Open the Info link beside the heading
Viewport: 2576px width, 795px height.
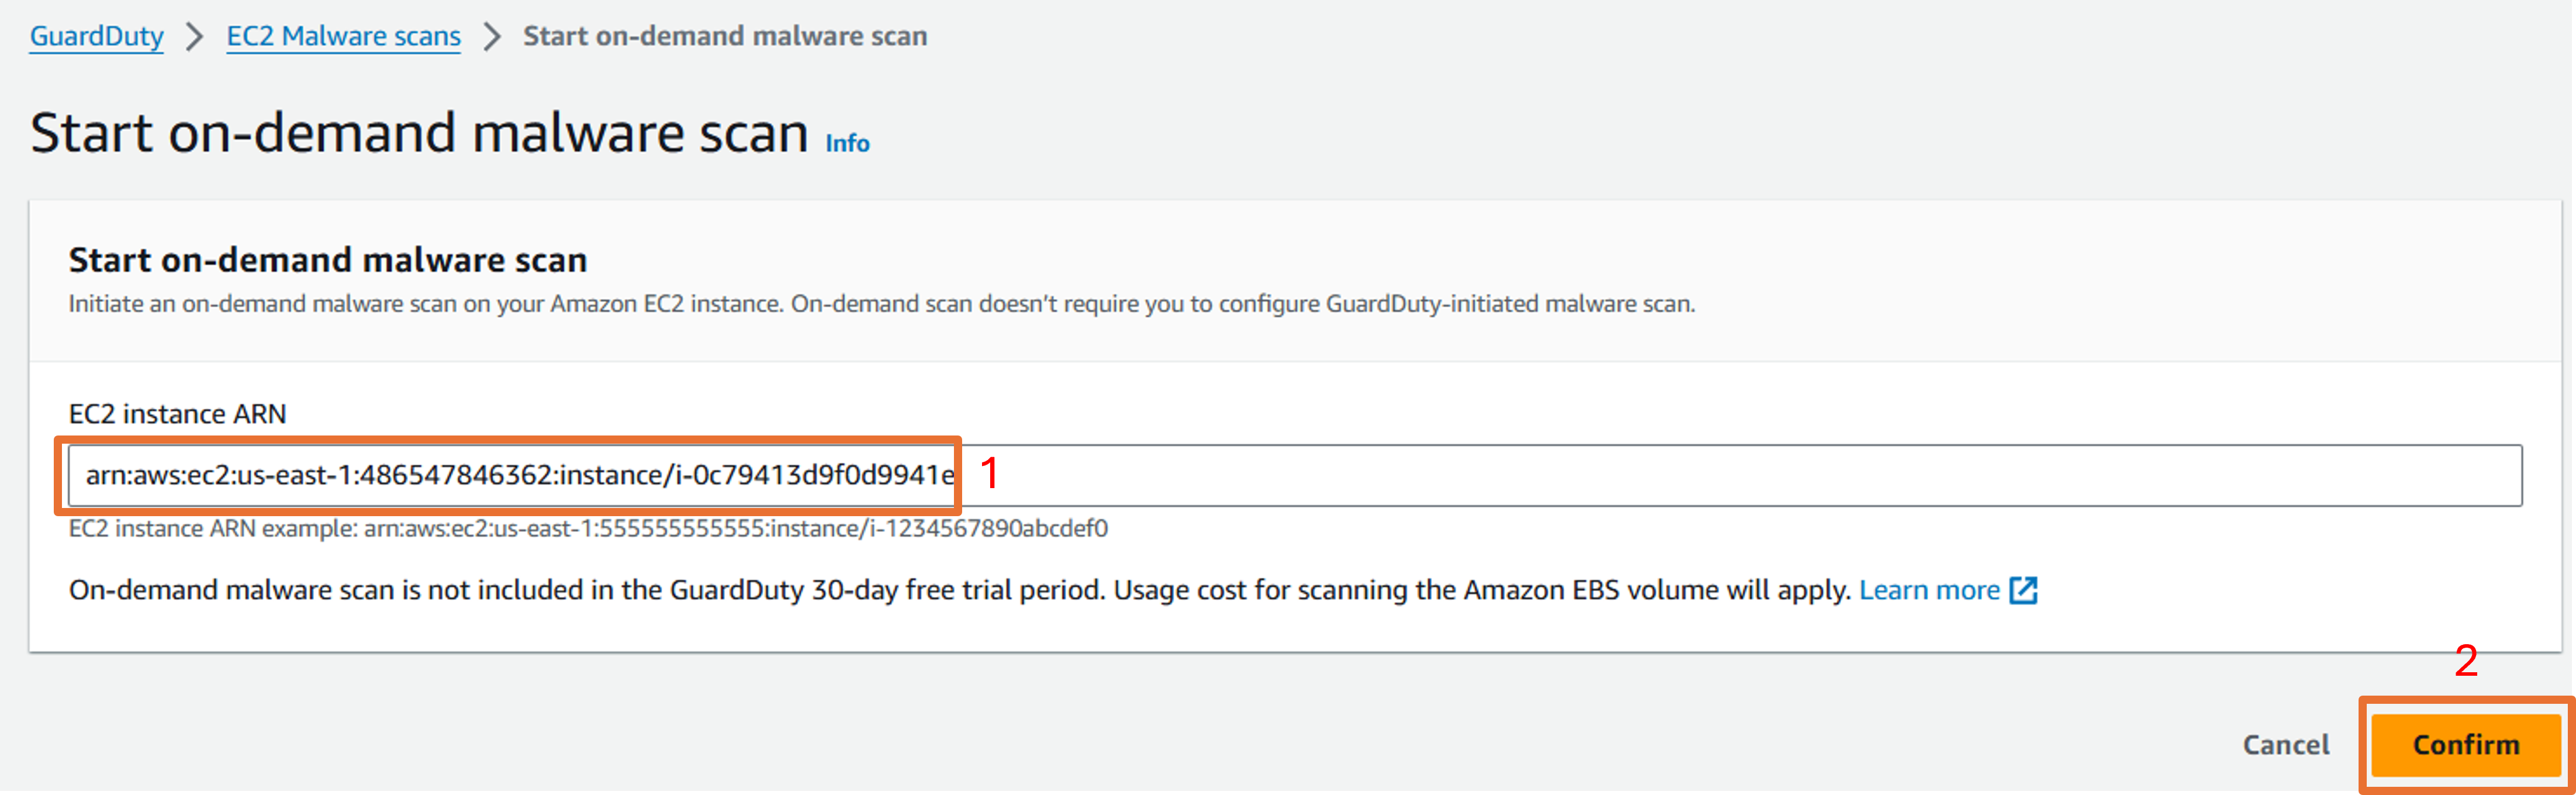[x=847, y=143]
